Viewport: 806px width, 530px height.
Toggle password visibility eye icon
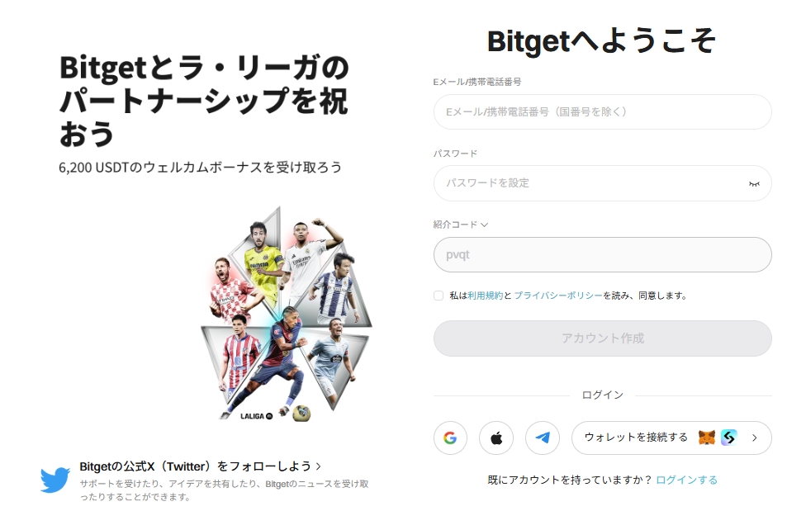[x=754, y=183]
